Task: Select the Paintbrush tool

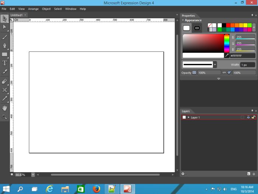Action: (x=4, y=37)
